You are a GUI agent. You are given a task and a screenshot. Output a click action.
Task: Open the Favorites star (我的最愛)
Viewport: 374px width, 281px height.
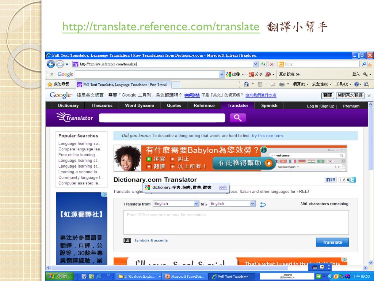point(58,84)
